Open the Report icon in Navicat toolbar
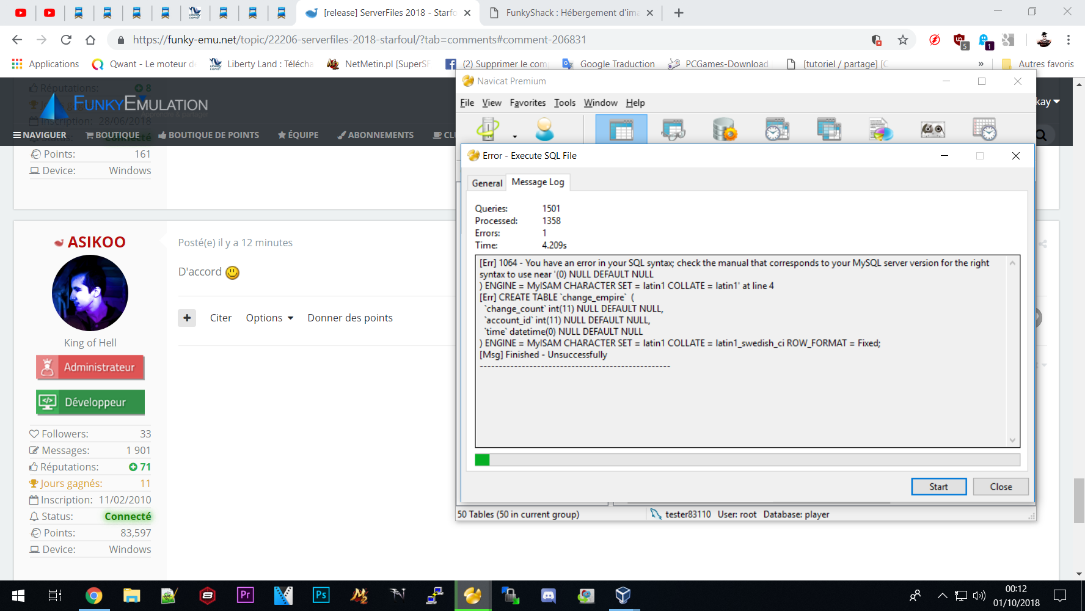The image size is (1085, 611). [x=881, y=129]
